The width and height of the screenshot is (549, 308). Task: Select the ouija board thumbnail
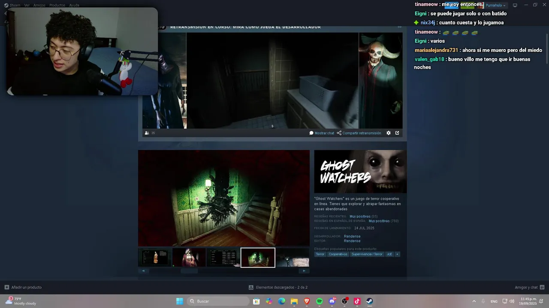[x=293, y=258]
